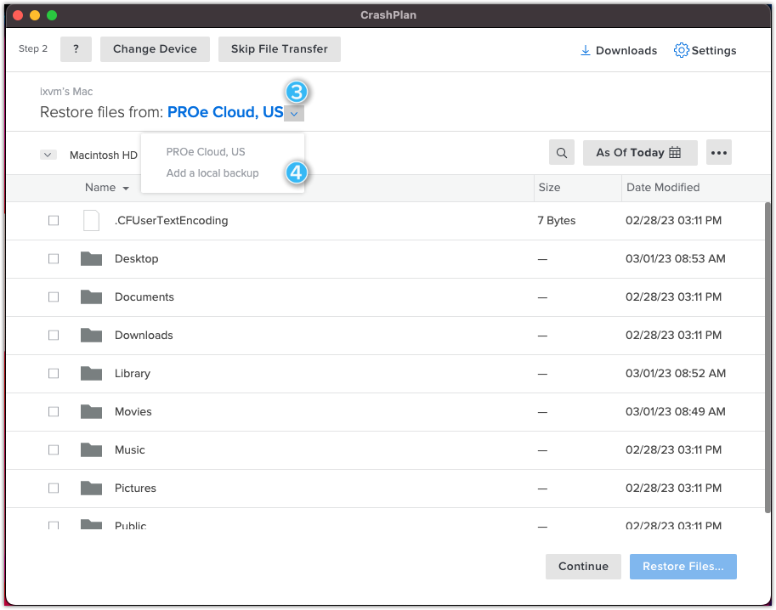776x610 pixels.
Task: Tick the Documents folder checkbox
Action: tap(54, 297)
